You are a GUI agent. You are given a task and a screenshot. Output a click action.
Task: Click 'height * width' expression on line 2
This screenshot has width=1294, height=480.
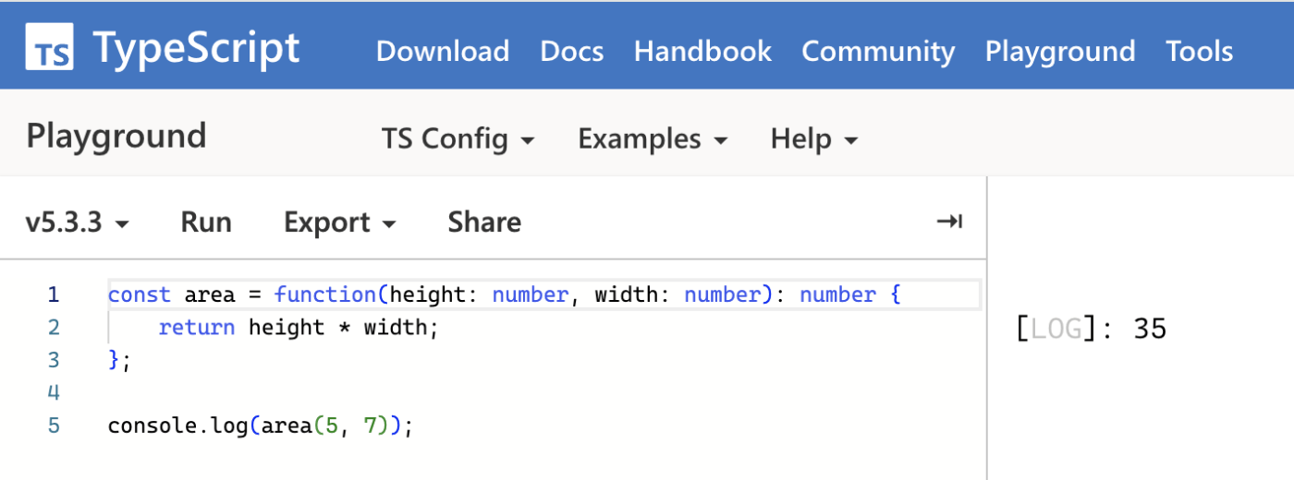pyautogui.click(x=337, y=328)
